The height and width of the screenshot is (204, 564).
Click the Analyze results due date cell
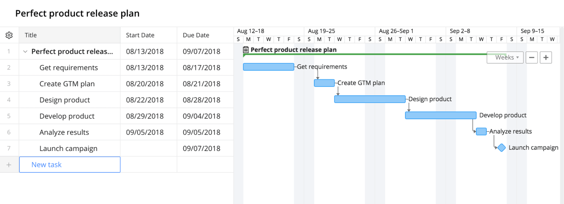point(205,132)
